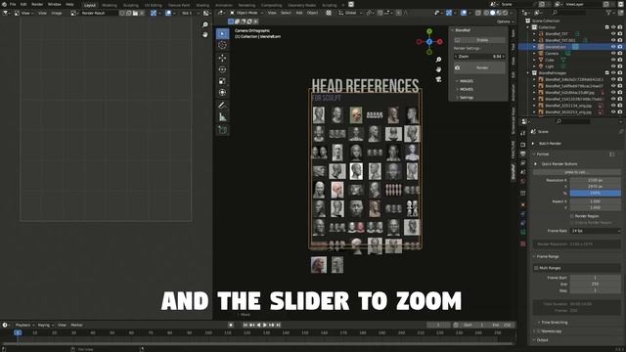Enable the Multi Ranges checkbox

pyautogui.click(x=536, y=268)
